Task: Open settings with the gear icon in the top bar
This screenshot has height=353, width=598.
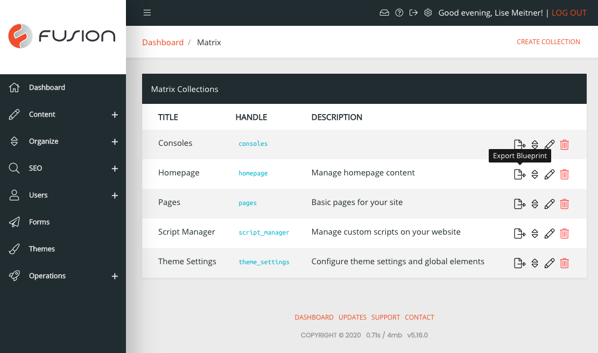Action: (428, 12)
